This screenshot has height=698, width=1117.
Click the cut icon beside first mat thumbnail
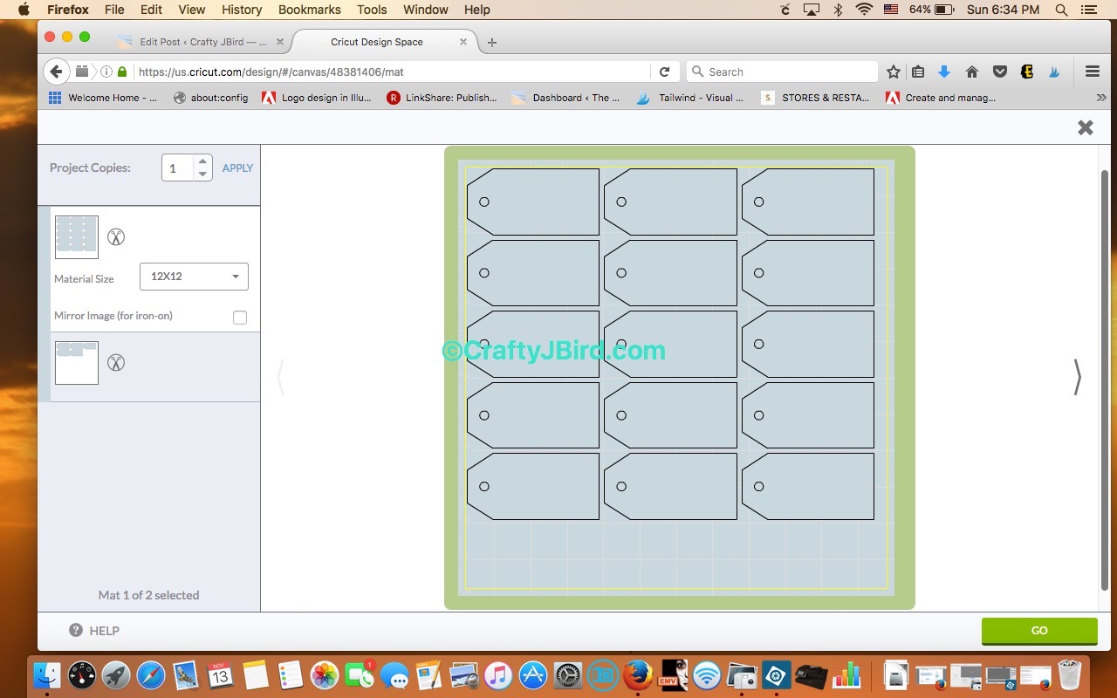click(116, 236)
